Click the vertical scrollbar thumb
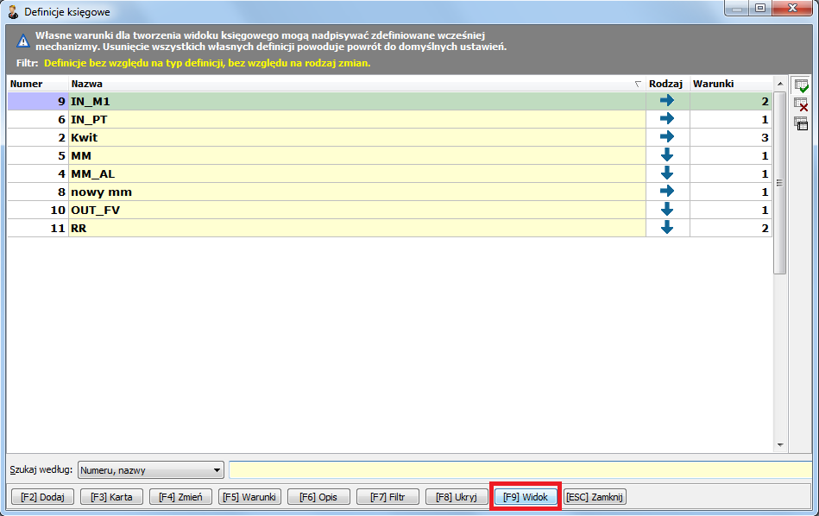 tap(779, 183)
